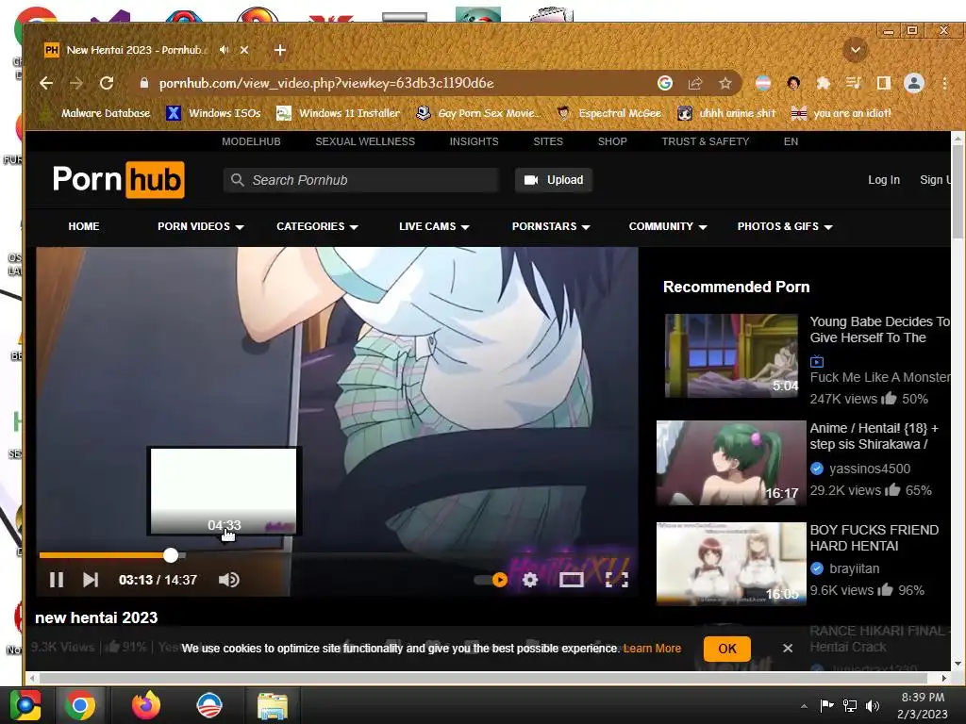Open Firefox from the taskbar

(145, 705)
